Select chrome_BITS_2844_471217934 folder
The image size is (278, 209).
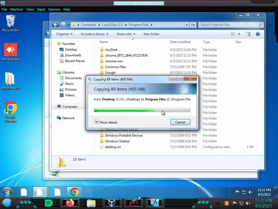tap(126, 56)
